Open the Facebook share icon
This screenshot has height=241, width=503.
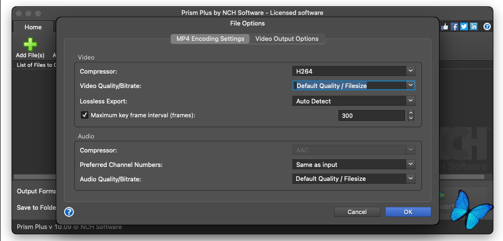tap(454, 27)
